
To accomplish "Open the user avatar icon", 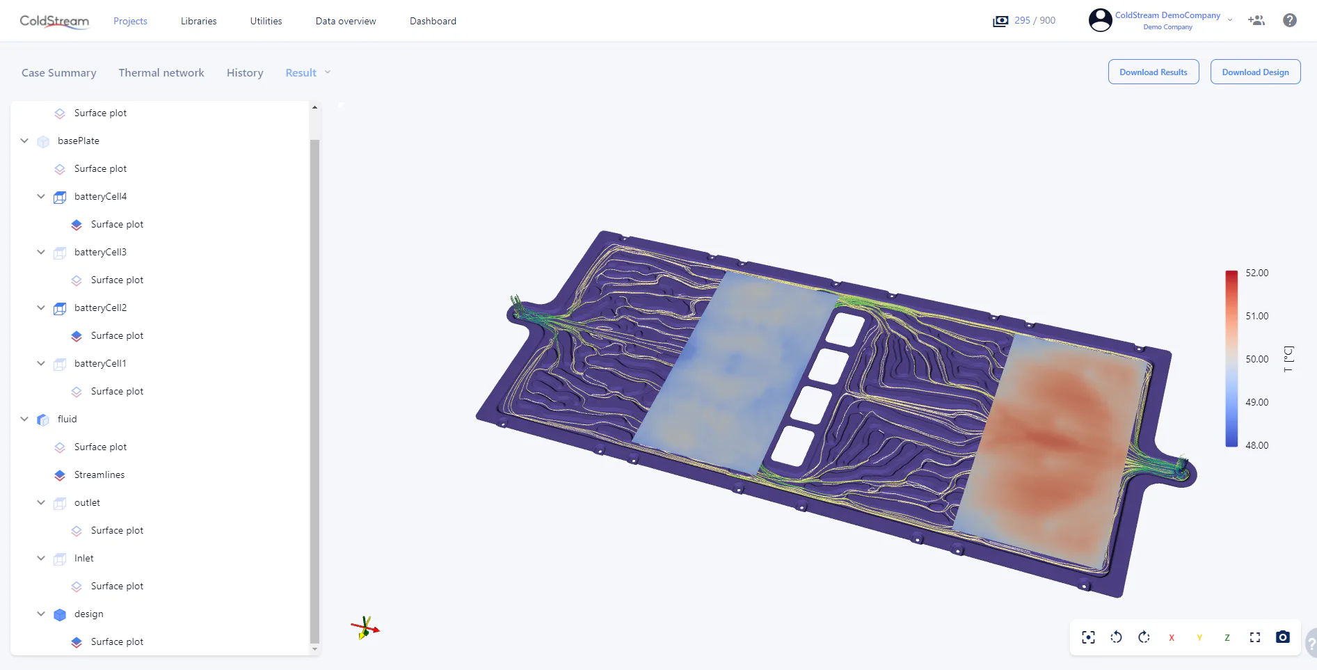I will click(x=1100, y=20).
